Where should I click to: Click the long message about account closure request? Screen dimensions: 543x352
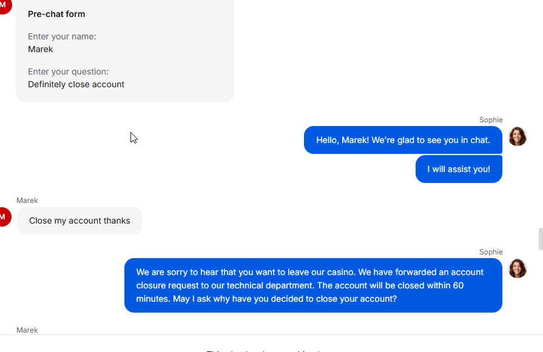point(313,285)
